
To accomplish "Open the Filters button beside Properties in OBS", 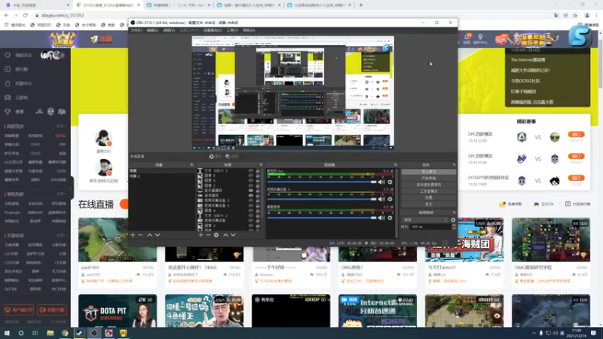I will tap(231, 157).
